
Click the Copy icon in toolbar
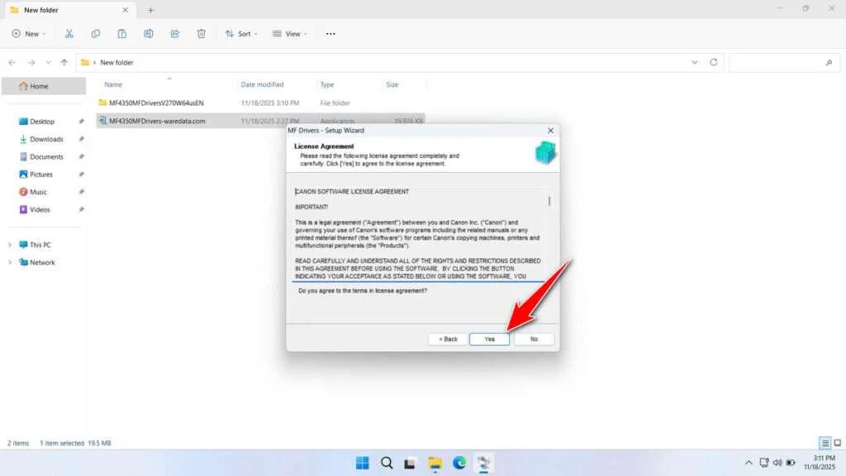[96, 34]
